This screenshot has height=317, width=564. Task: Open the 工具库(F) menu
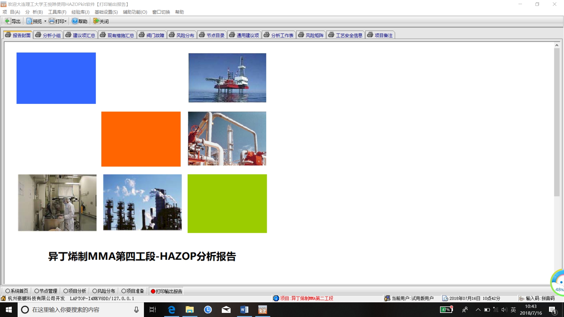click(57, 12)
